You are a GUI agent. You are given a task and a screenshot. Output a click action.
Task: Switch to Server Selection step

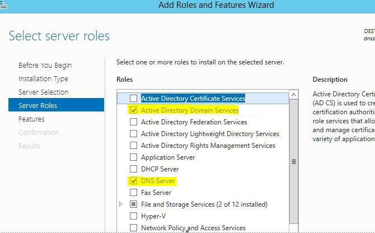tap(44, 92)
